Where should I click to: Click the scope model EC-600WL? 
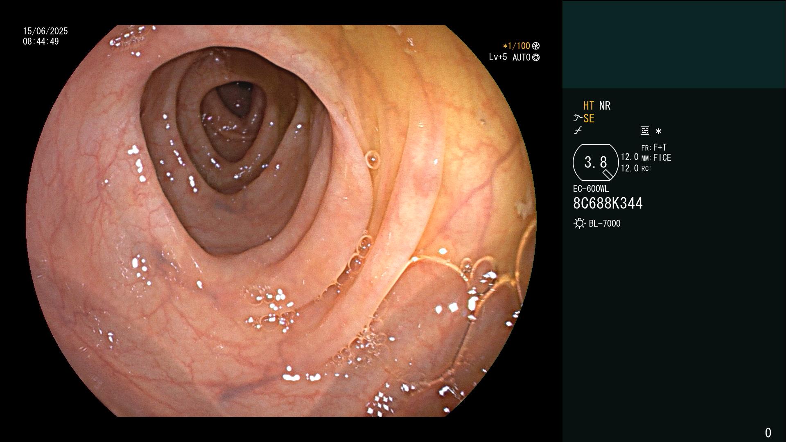pos(591,189)
